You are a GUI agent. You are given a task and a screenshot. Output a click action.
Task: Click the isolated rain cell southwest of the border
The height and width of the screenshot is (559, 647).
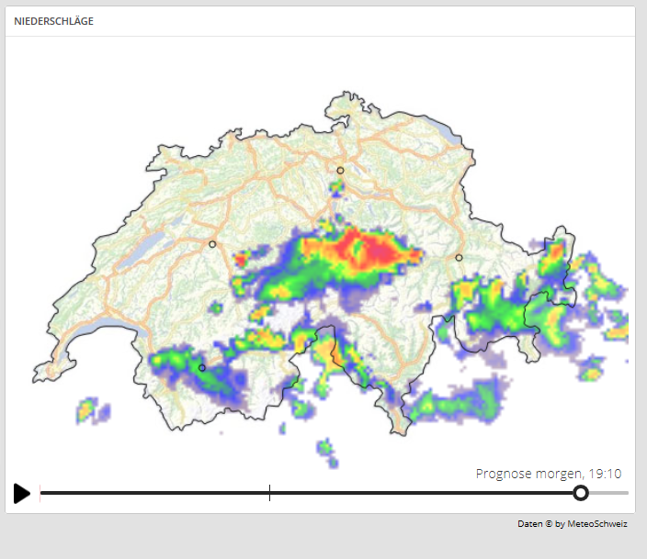(x=93, y=409)
